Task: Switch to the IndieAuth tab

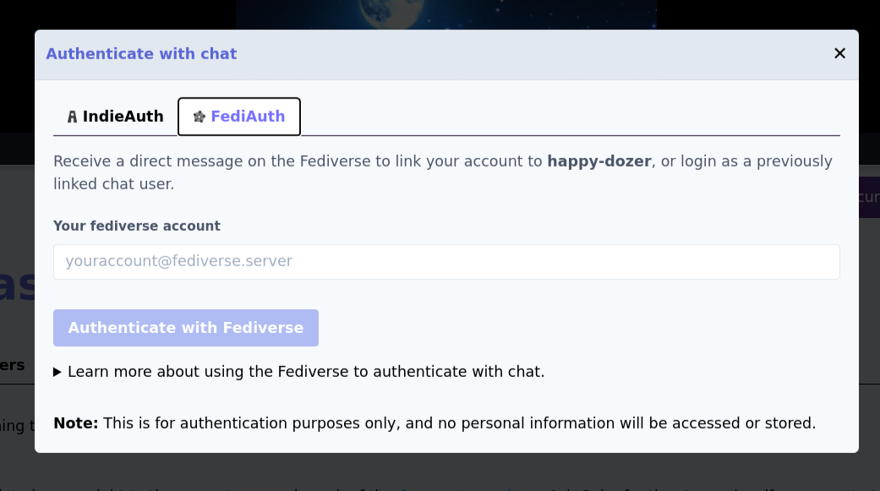Action: pyautogui.click(x=115, y=117)
